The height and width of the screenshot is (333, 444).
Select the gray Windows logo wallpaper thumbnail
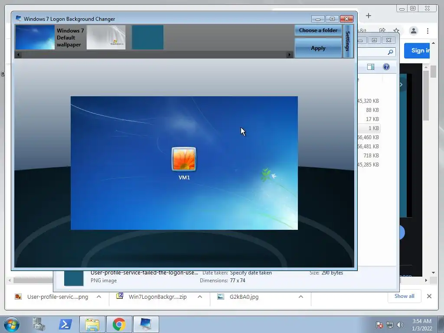pyautogui.click(x=106, y=37)
